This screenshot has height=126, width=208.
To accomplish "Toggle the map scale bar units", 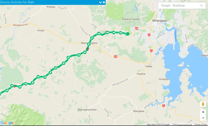I will 182,124.
